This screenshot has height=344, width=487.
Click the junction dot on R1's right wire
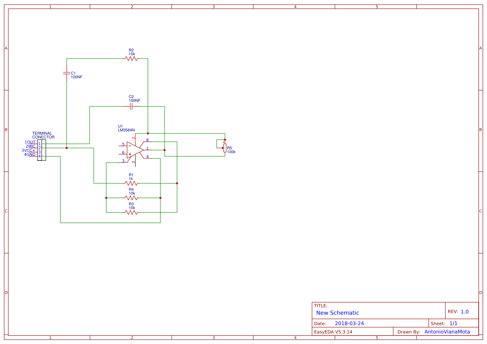[x=177, y=183]
